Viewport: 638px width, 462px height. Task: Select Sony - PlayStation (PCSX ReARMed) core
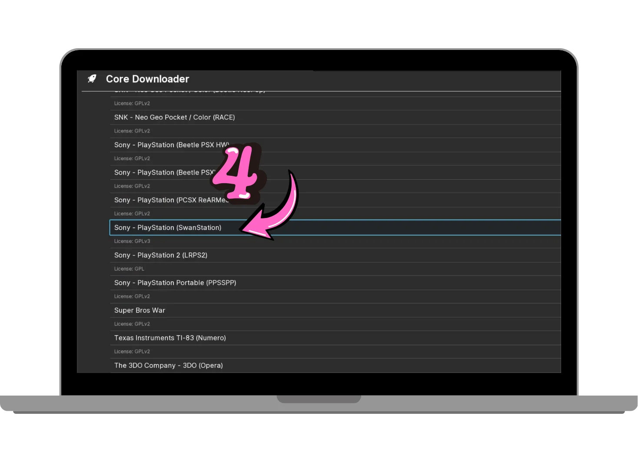click(x=335, y=200)
